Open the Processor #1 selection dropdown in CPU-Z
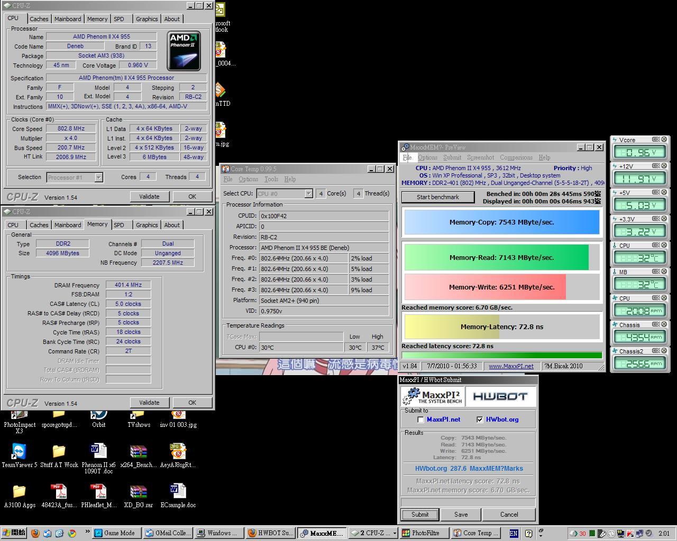 (98, 178)
